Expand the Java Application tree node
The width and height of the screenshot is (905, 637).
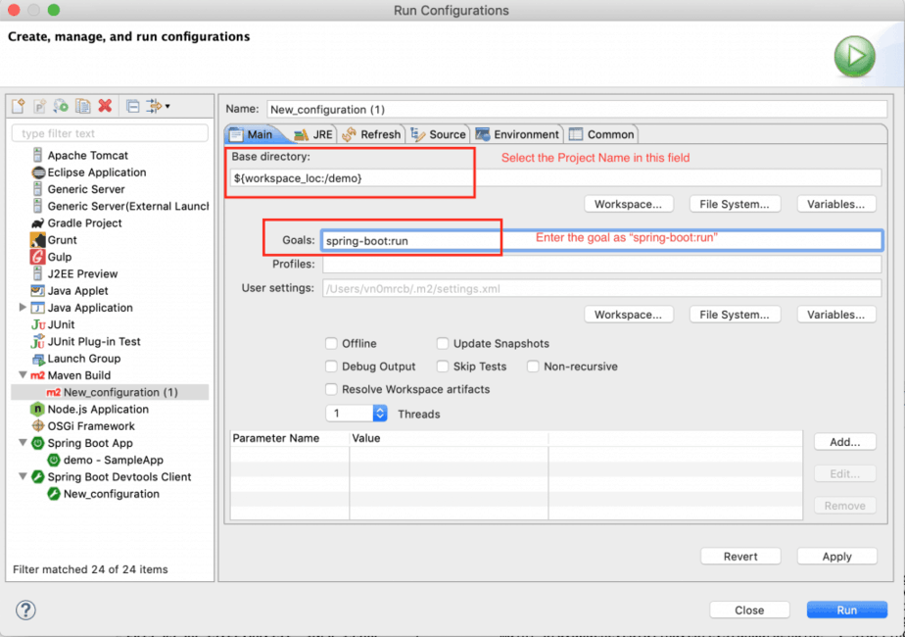click(x=23, y=308)
